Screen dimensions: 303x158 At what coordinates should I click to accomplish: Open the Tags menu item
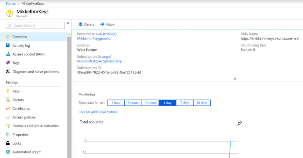(x=33, y=63)
